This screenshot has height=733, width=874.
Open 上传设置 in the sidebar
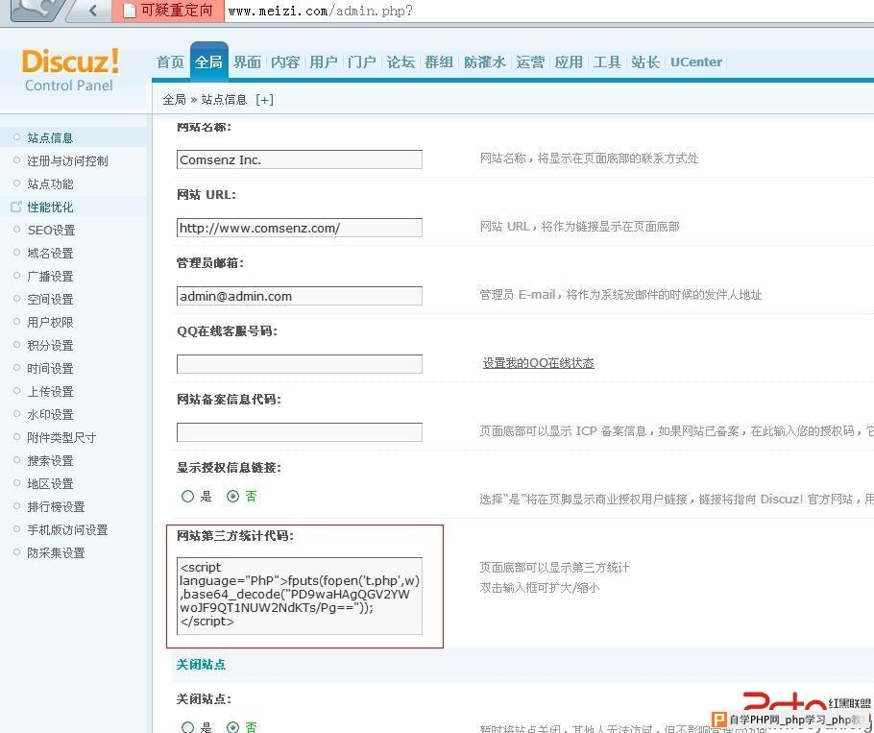pos(50,392)
